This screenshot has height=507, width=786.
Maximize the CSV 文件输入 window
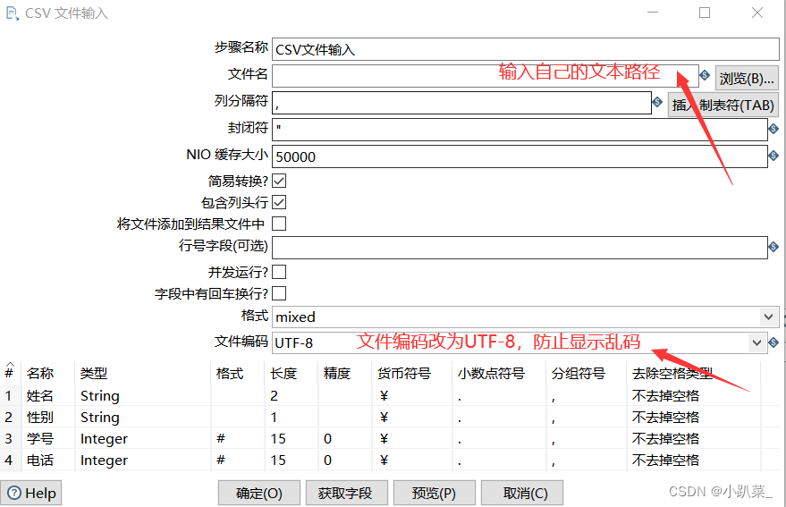coord(705,13)
